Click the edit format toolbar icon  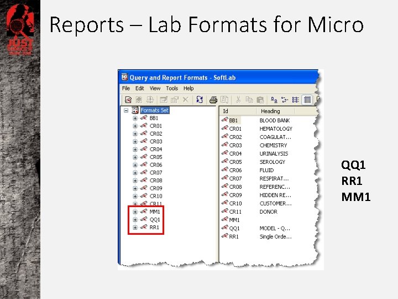tap(164, 100)
